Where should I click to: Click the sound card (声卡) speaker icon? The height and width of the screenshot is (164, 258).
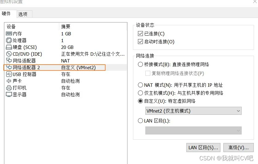9,81
